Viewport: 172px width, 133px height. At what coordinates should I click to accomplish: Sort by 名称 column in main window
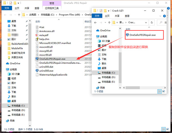pos(38,21)
